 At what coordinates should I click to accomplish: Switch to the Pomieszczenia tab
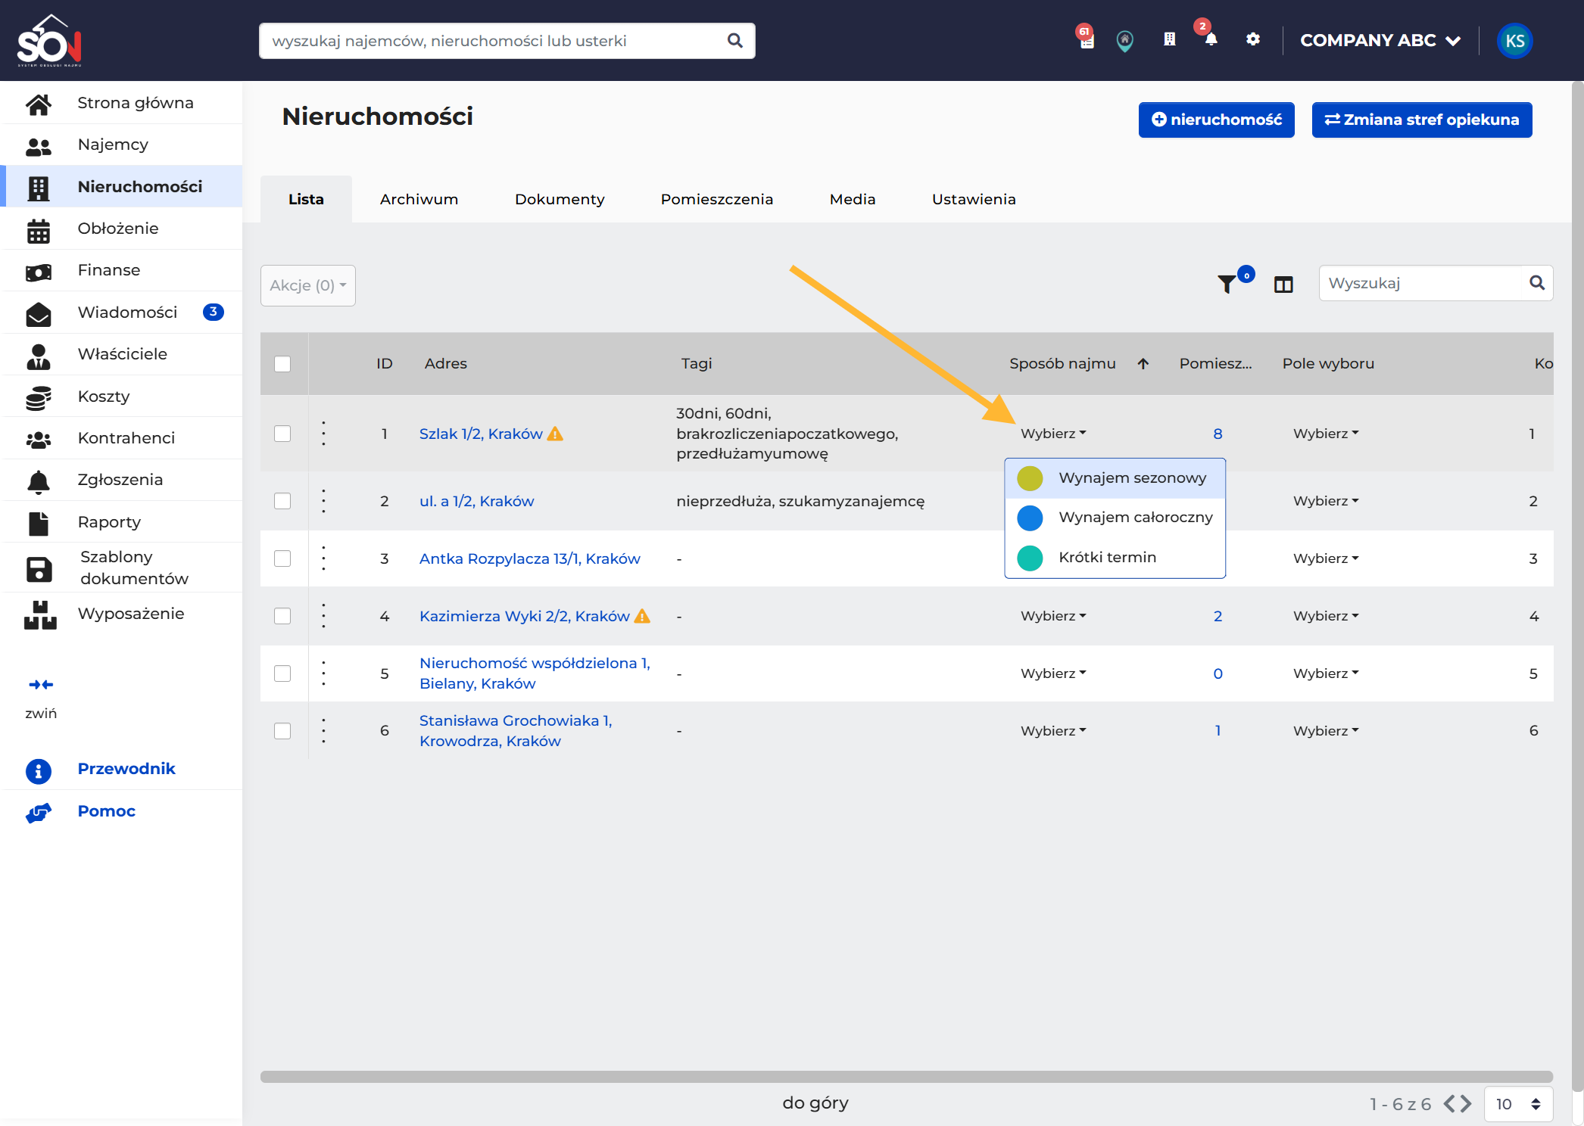coord(716,199)
